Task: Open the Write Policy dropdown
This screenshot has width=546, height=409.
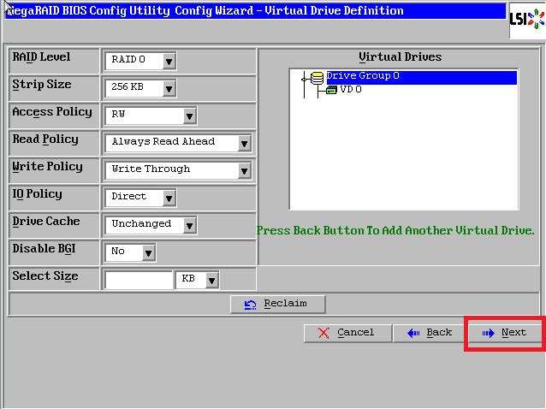Action: tap(178, 170)
